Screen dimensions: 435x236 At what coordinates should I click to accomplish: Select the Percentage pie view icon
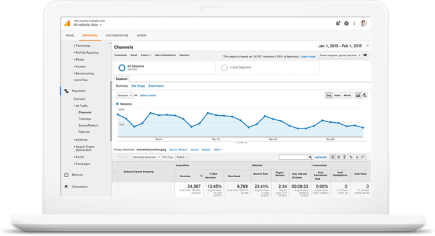(339, 157)
